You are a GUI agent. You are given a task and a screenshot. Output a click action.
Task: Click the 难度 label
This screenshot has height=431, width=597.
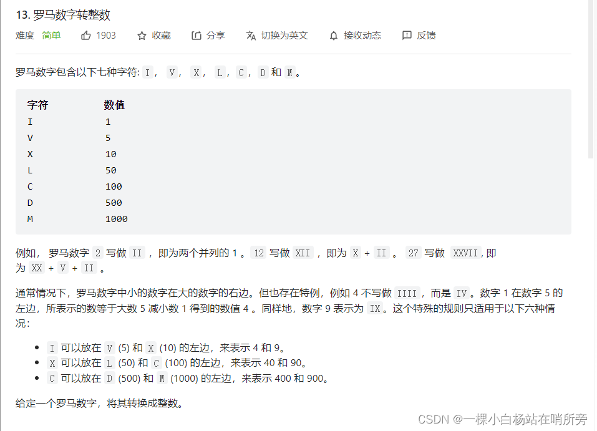coord(25,36)
